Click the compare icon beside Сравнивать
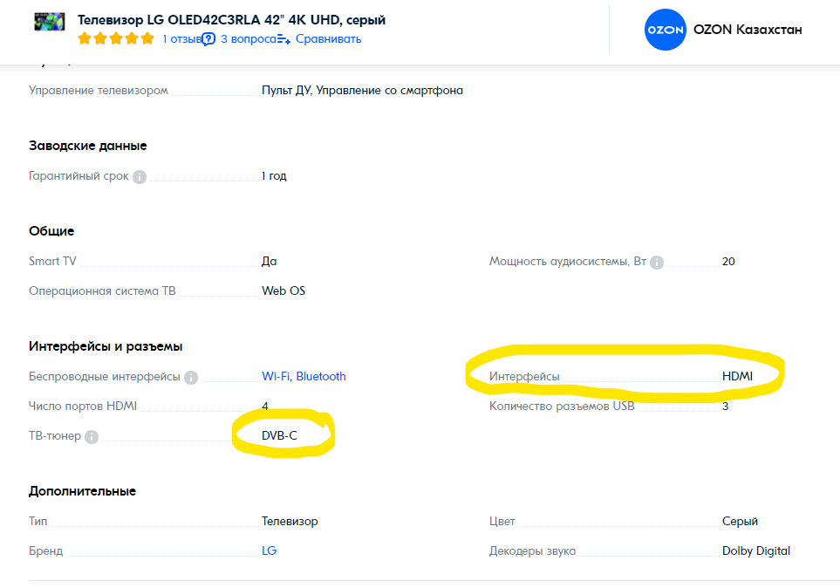Image resolution: width=840 pixels, height=588 pixels. coord(283,39)
